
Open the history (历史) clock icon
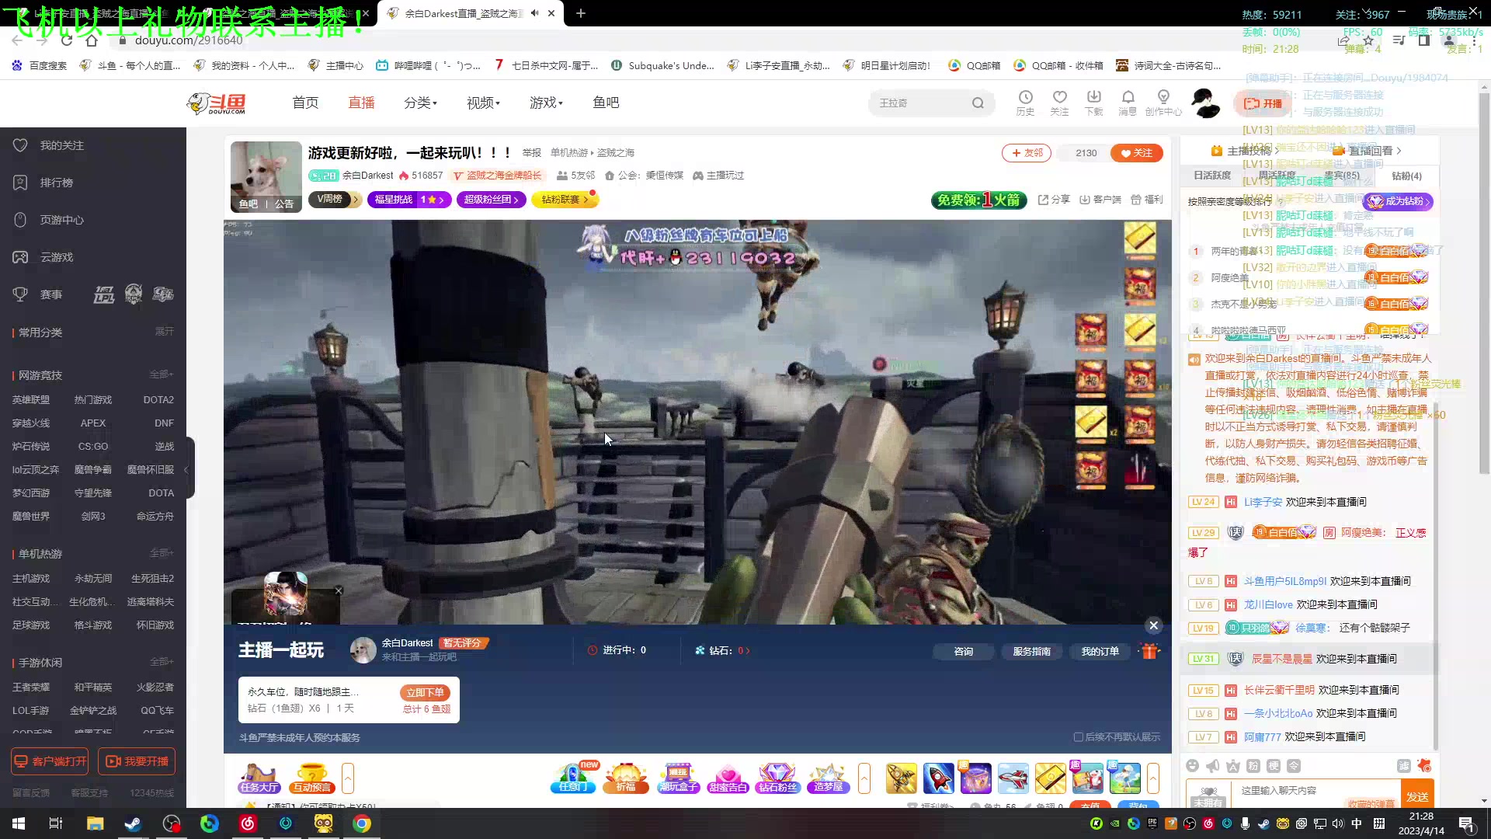1025,102
